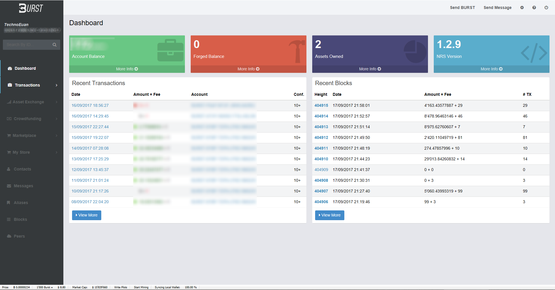Click the pie chart icon on Assets Owned card
This screenshot has width=555, height=290.
[x=415, y=52]
